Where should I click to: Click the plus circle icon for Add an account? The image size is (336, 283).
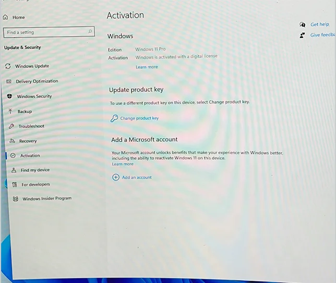[x=116, y=178]
